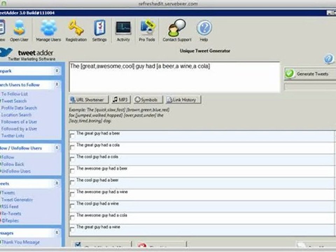The image size is (336, 252).
Task: Open Thank You Message in sidebar
Action: [x=21, y=242]
